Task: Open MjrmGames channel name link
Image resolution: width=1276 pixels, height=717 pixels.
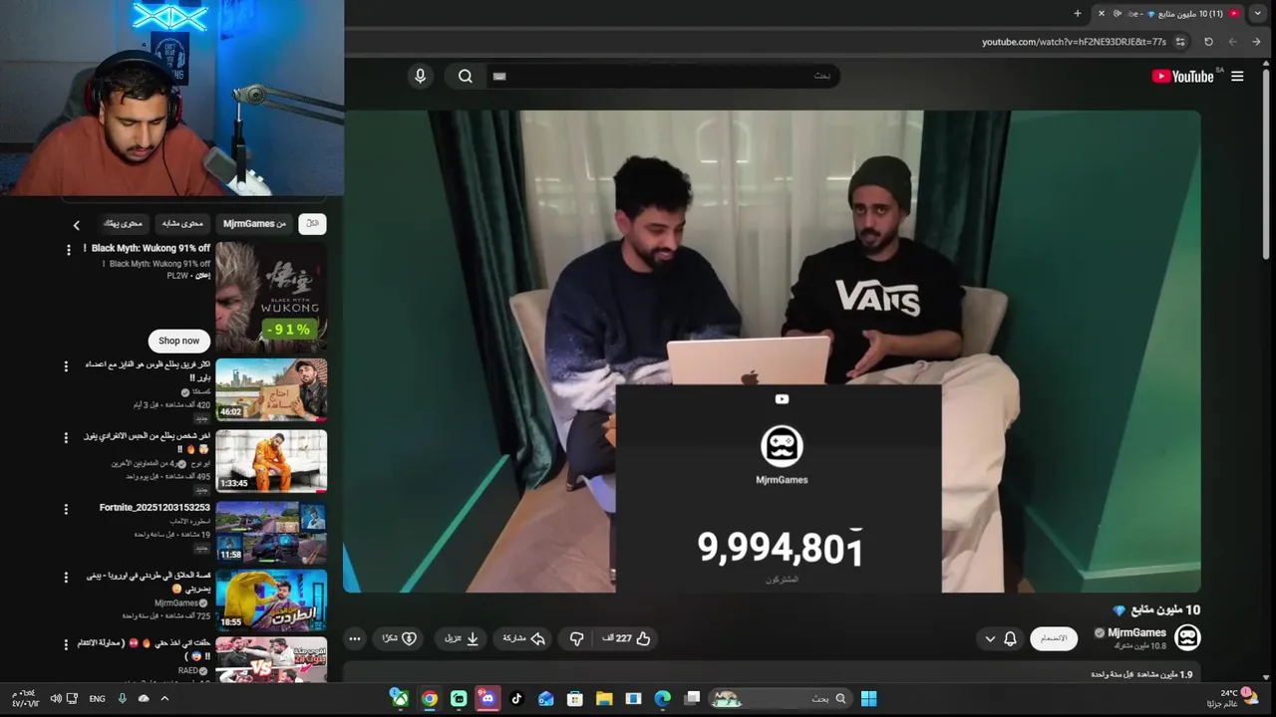Action: click(x=1137, y=632)
